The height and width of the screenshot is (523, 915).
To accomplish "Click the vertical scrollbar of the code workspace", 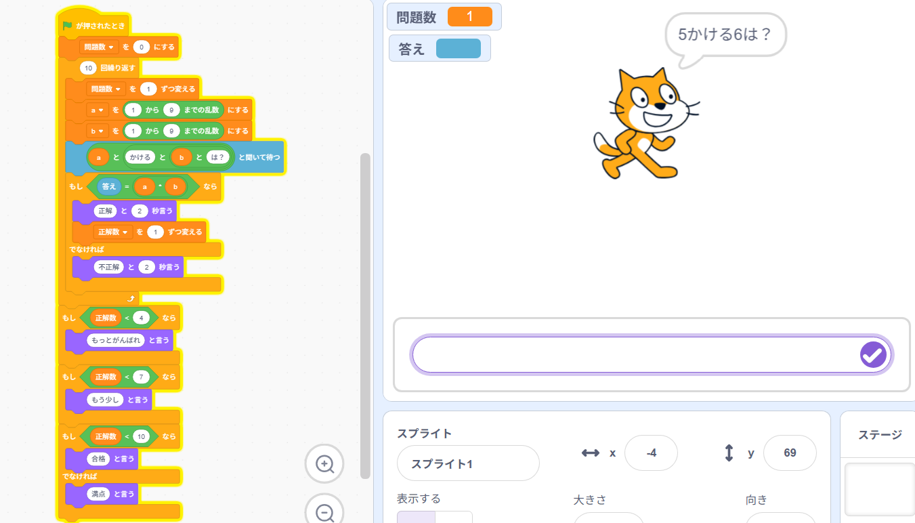I will [365, 316].
